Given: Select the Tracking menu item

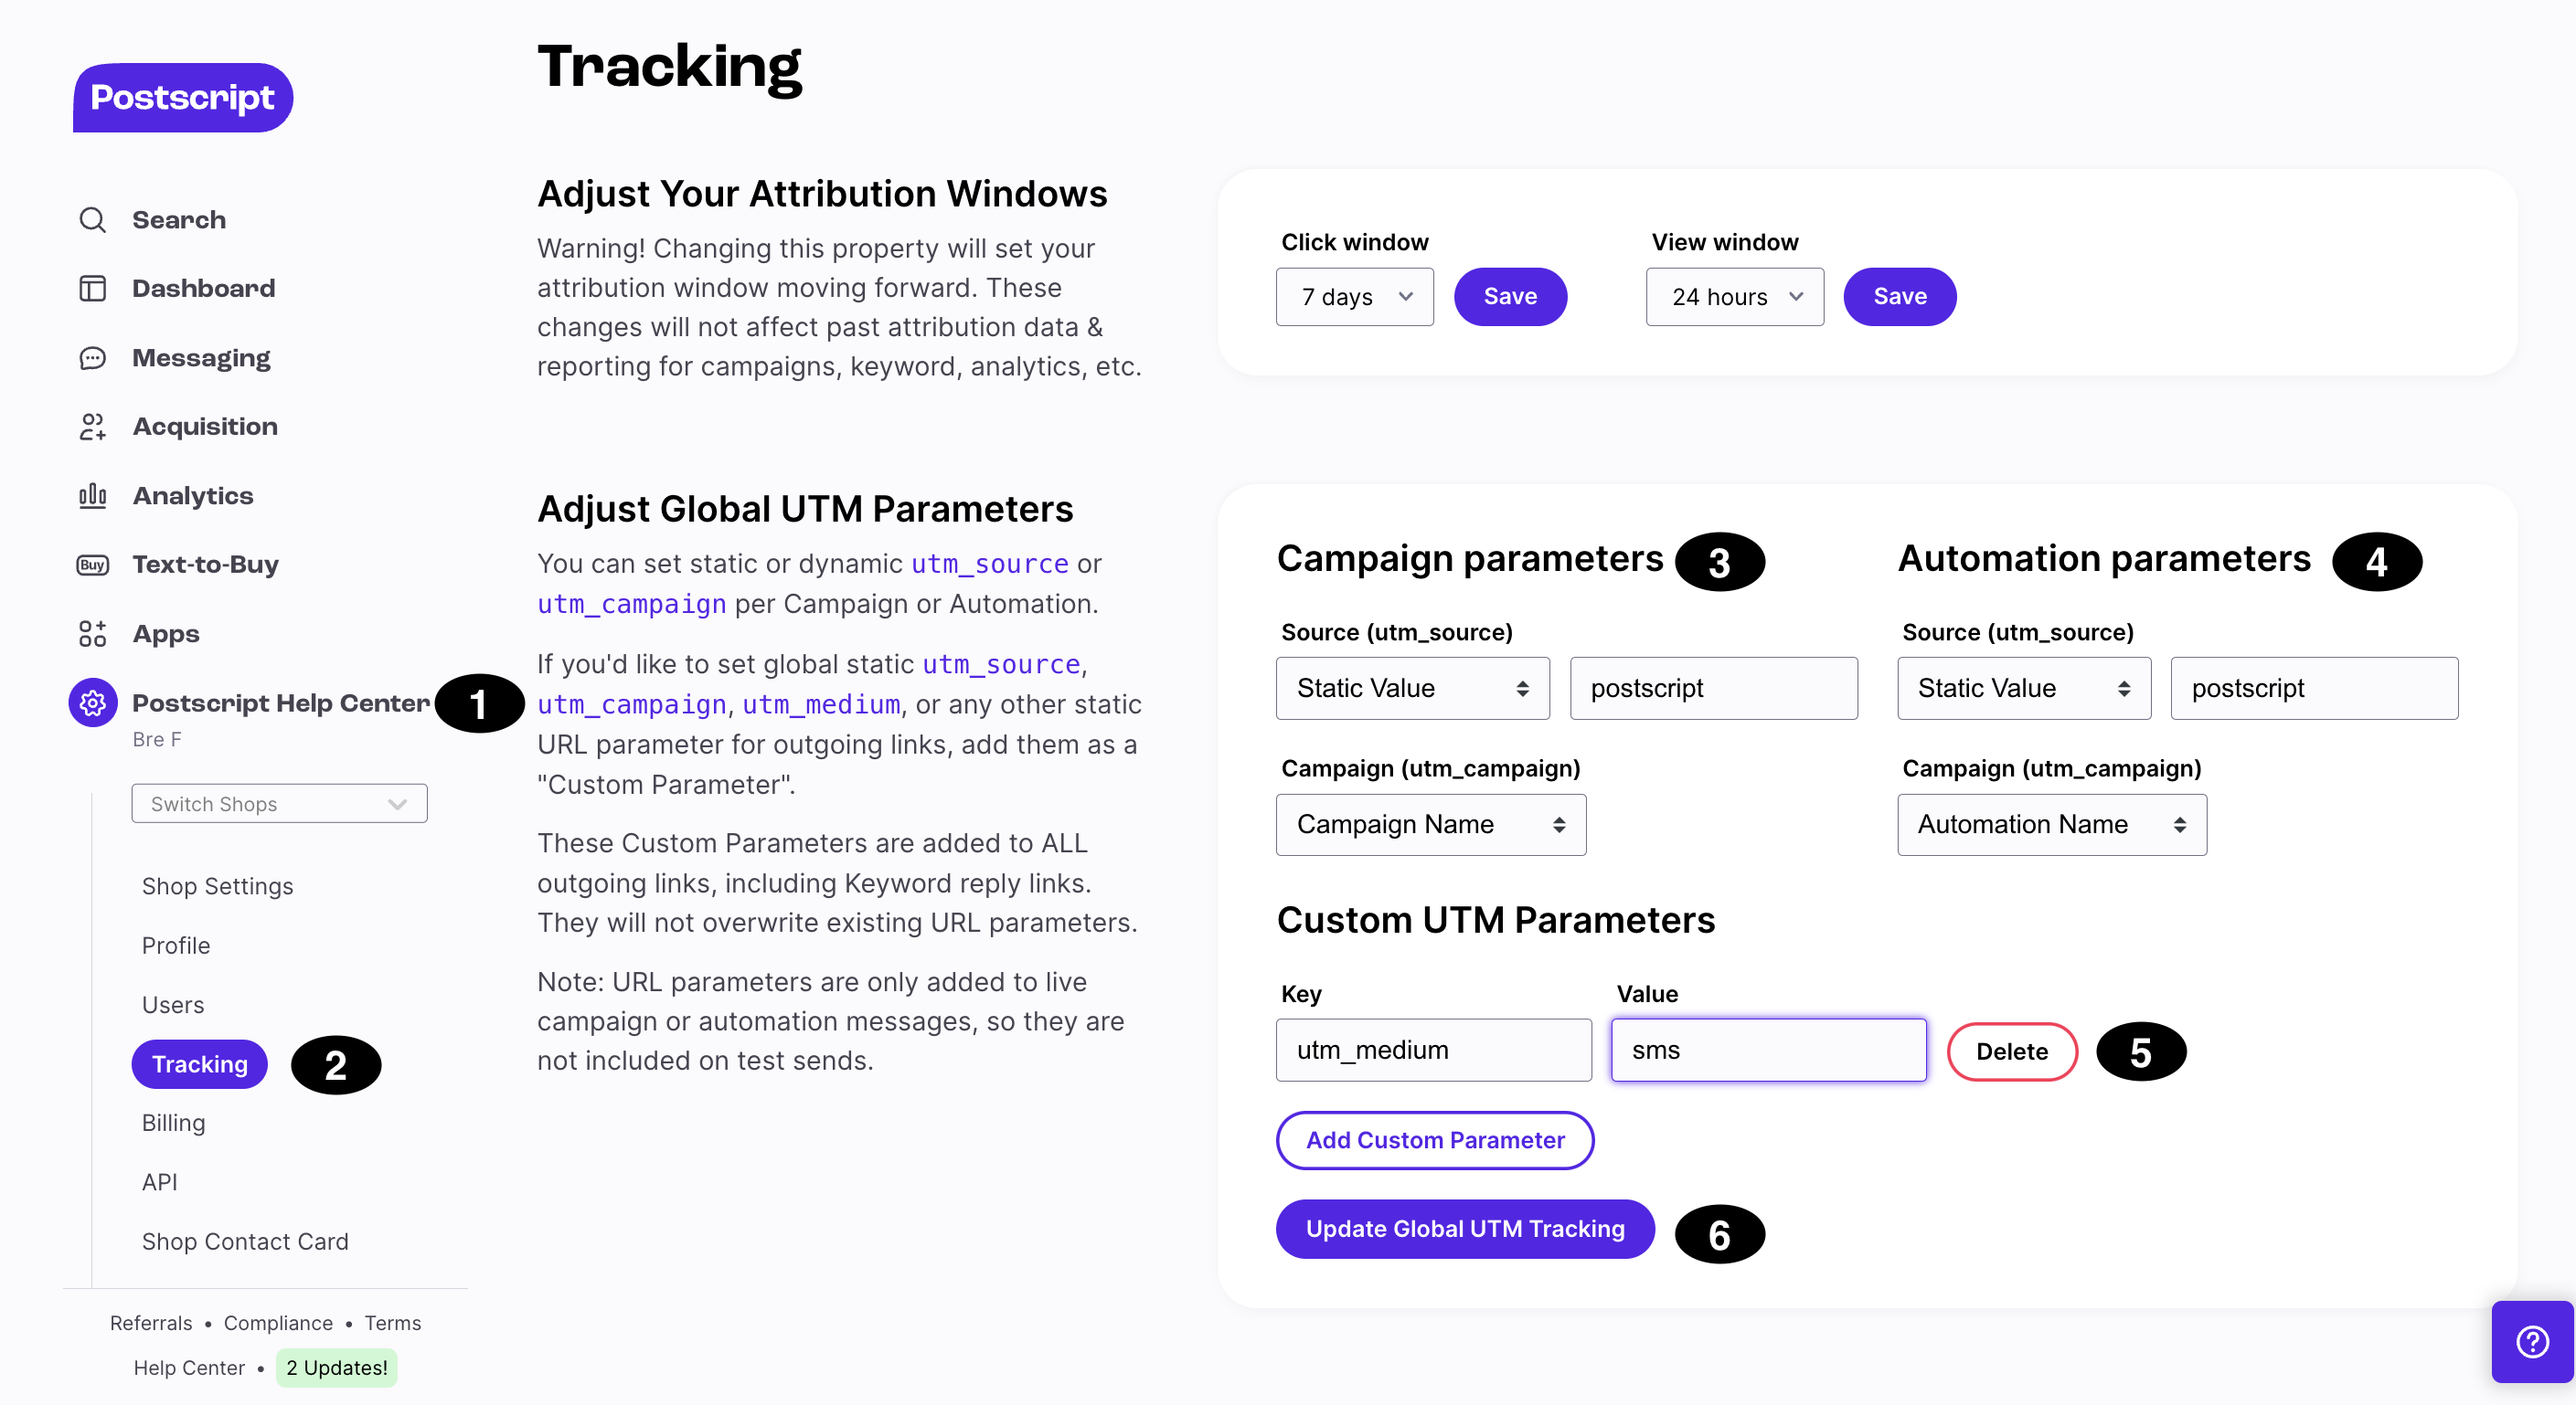Looking at the screenshot, I should point(199,1063).
